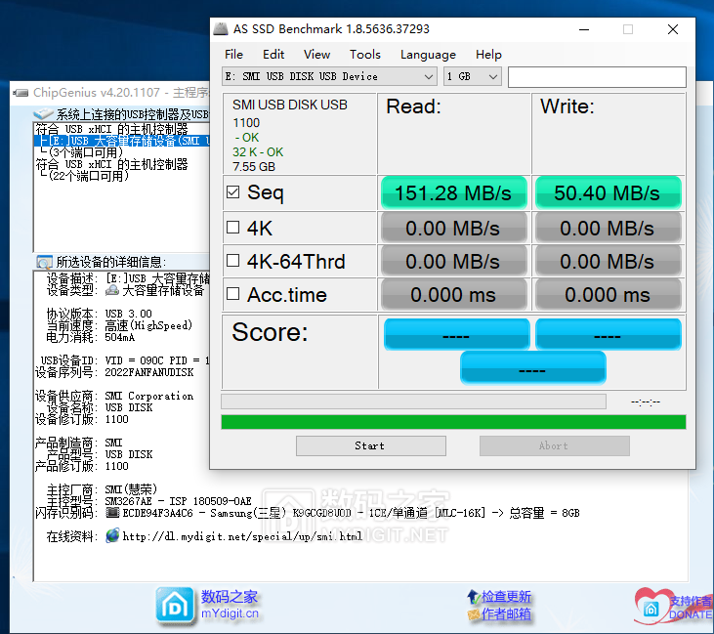
Task: Click the mYdigit house logo icon
Action: click(175, 606)
